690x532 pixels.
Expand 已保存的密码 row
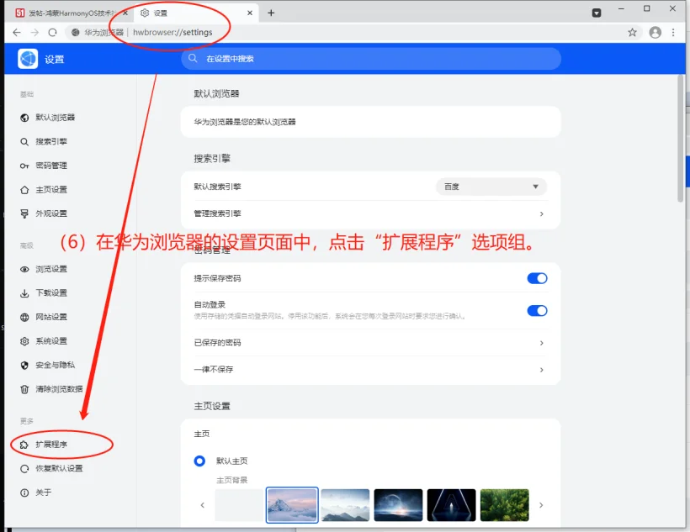(x=370, y=343)
